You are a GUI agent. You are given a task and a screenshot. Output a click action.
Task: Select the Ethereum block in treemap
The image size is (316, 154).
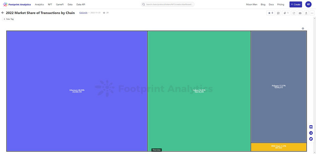77,91
